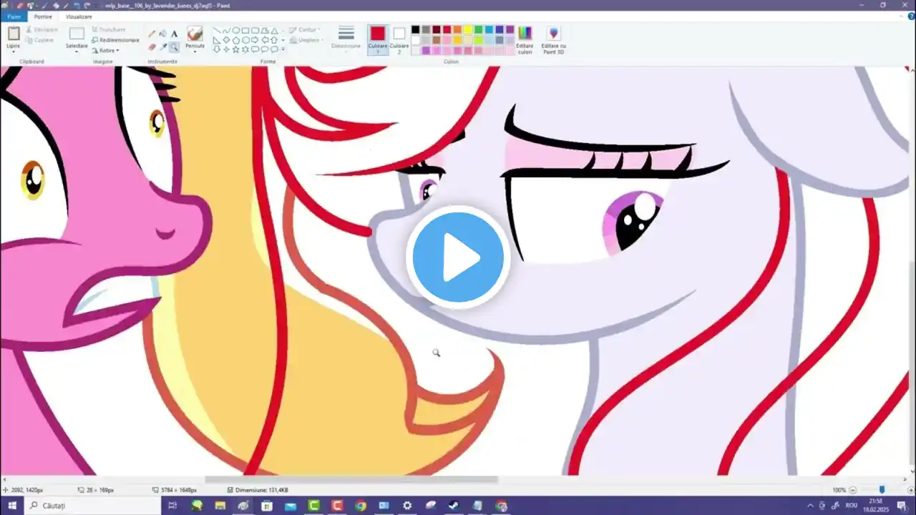Click zoom out minus button

click(x=852, y=490)
